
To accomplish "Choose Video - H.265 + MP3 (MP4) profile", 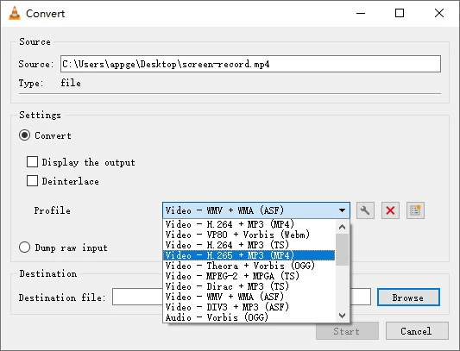I will click(249, 255).
